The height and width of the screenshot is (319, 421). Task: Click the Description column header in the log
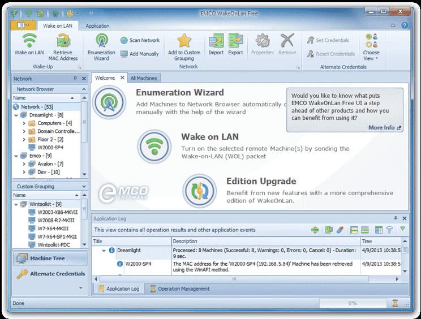pyautogui.click(x=265, y=241)
